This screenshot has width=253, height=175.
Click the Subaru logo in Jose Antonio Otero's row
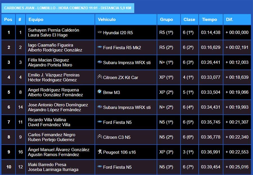click(100, 107)
